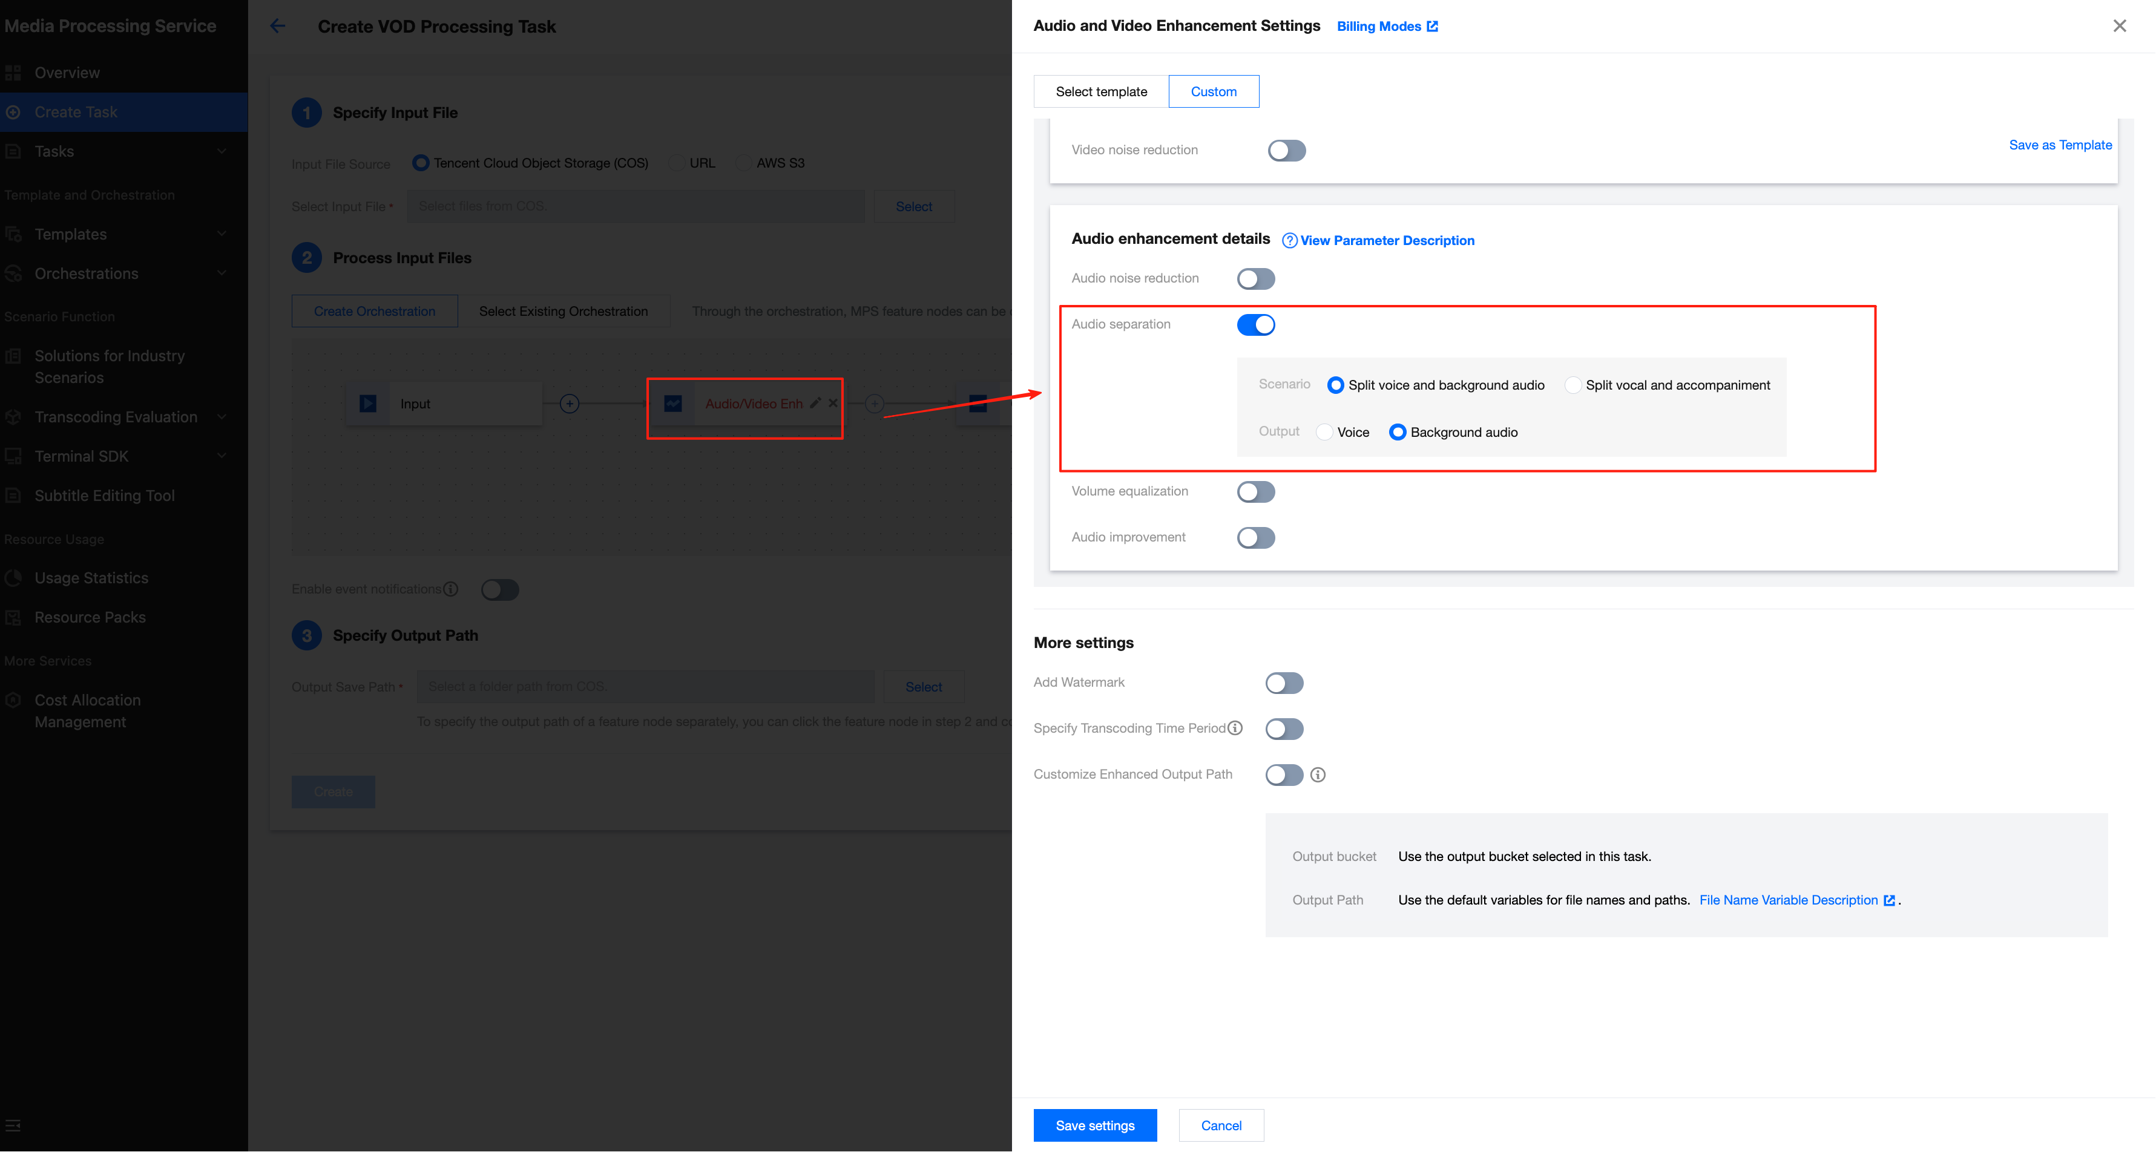Enable the Audio noise reduction toggle
This screenshot has width=2156, height=1152.
(1255, 278)
